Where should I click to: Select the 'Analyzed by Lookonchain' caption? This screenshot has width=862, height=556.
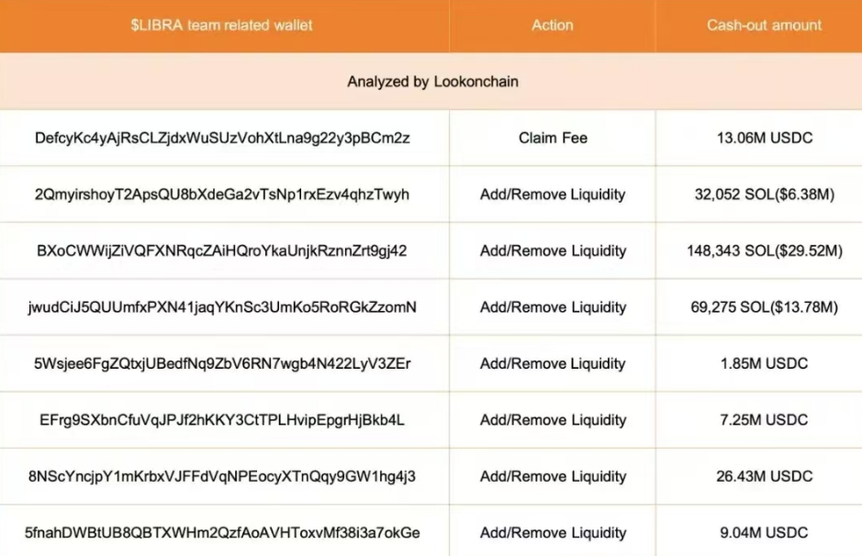pos(432,82)
